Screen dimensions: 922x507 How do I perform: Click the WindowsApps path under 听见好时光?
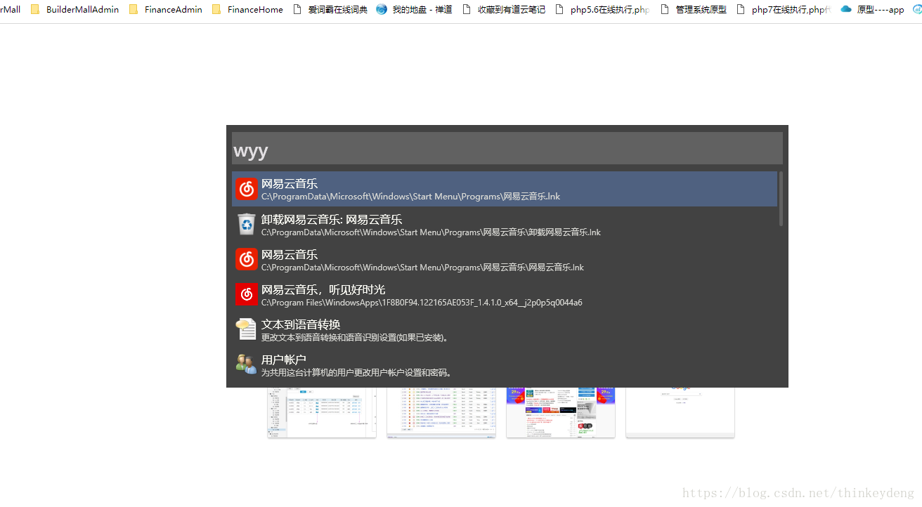pyautogui.click(x=422, y=303)
